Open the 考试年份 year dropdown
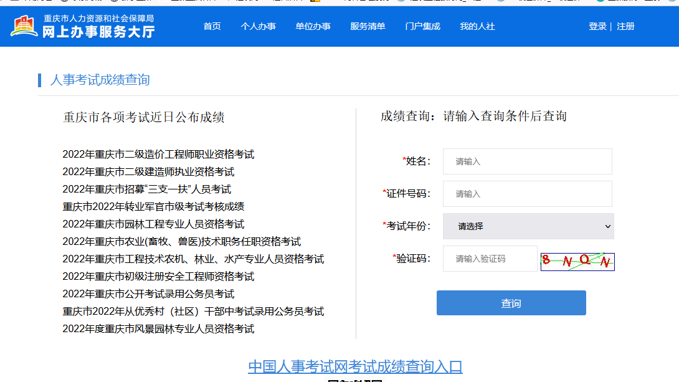This screenshot has height=382, width=679. pos(528,226)
